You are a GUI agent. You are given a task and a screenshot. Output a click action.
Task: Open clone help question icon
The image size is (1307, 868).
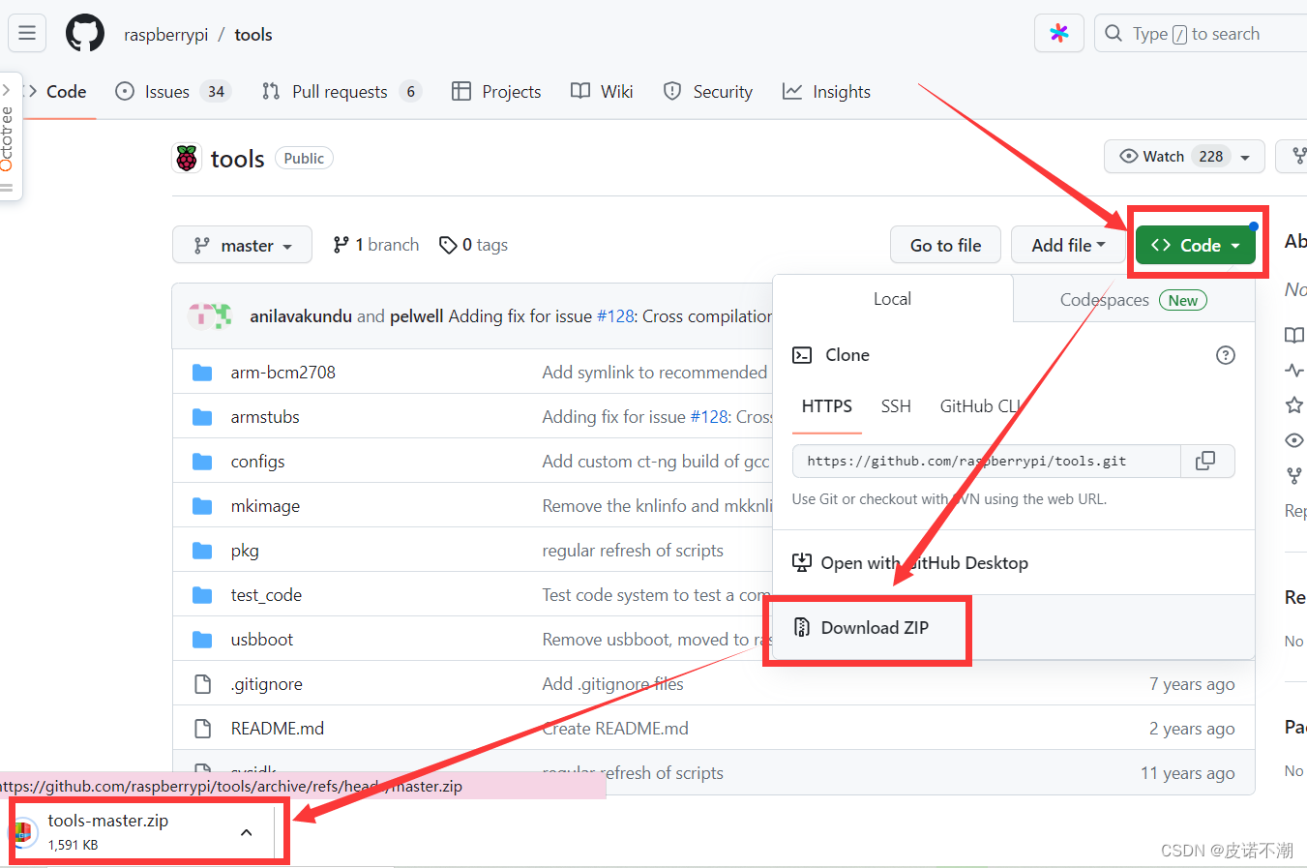click(1226, 355)
